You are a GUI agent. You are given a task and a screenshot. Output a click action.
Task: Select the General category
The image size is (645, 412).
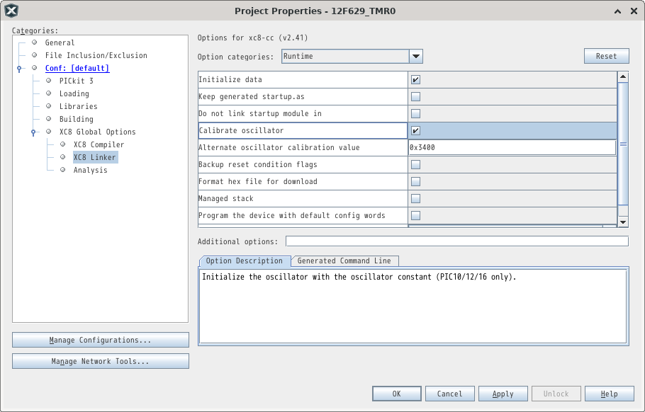click(x=60, y=42)
